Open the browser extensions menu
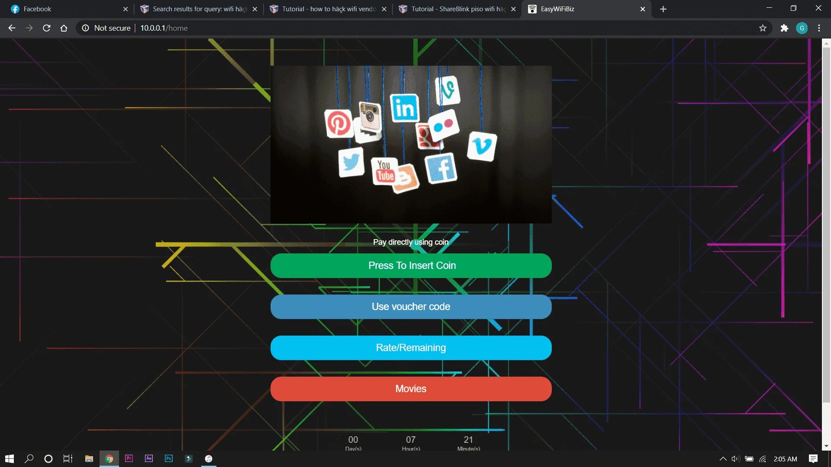The image size is (831, 467). [x=784, y=28]
